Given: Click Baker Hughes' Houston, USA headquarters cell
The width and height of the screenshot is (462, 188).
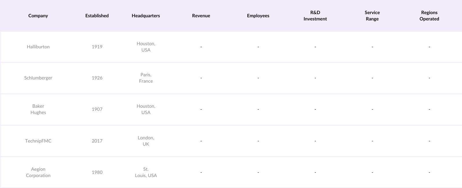Looking at the screenshot, I should click(x=146, y=109).
